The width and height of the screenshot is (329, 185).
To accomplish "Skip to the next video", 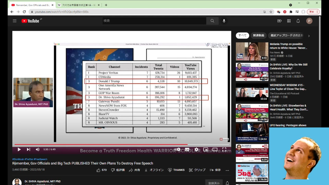I will point(28,149).
